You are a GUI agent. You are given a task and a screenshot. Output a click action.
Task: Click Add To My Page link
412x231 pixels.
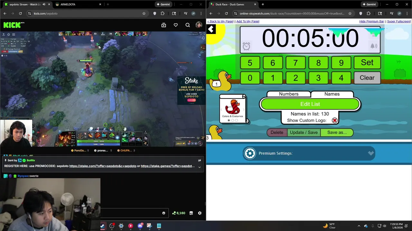(x=248, y=21)
